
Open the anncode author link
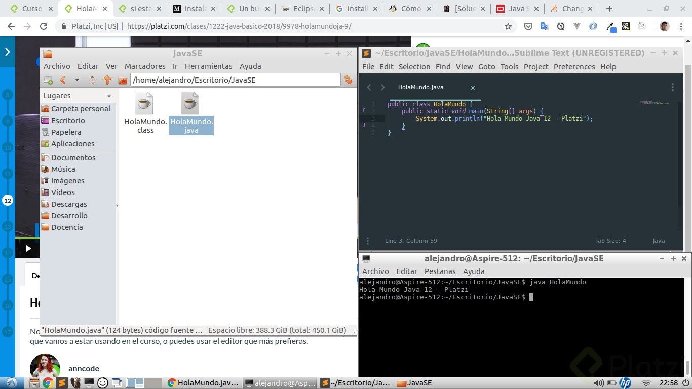pos(84,369)
